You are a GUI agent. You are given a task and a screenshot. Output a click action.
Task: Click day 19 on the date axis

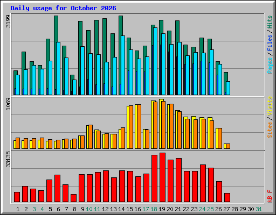tap(162, 209)
